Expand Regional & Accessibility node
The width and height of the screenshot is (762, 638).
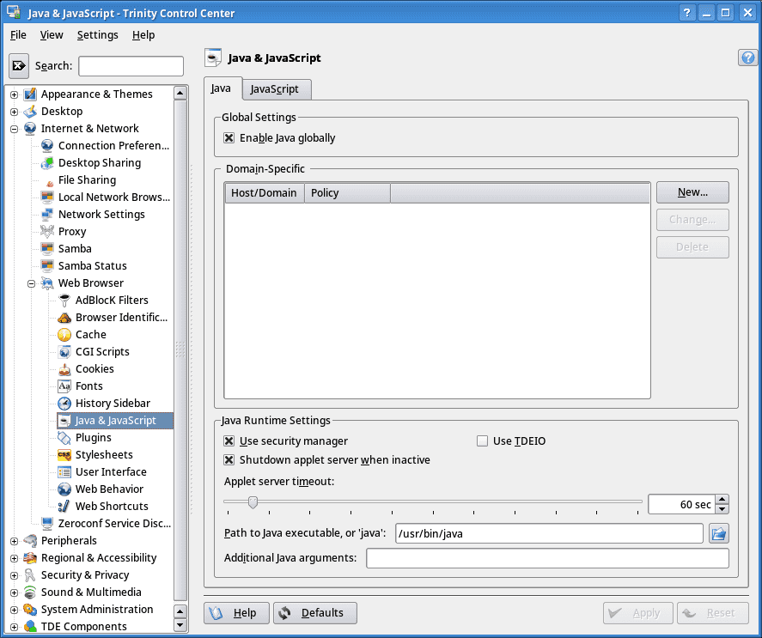pos(14,558)
